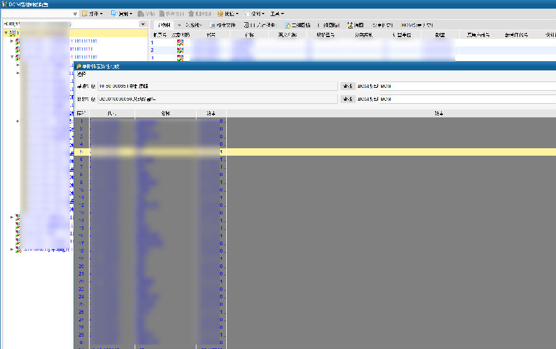Open the tab following the 3D drawing tab
Viewport: 556px width, 349px height.
point(329,25)
